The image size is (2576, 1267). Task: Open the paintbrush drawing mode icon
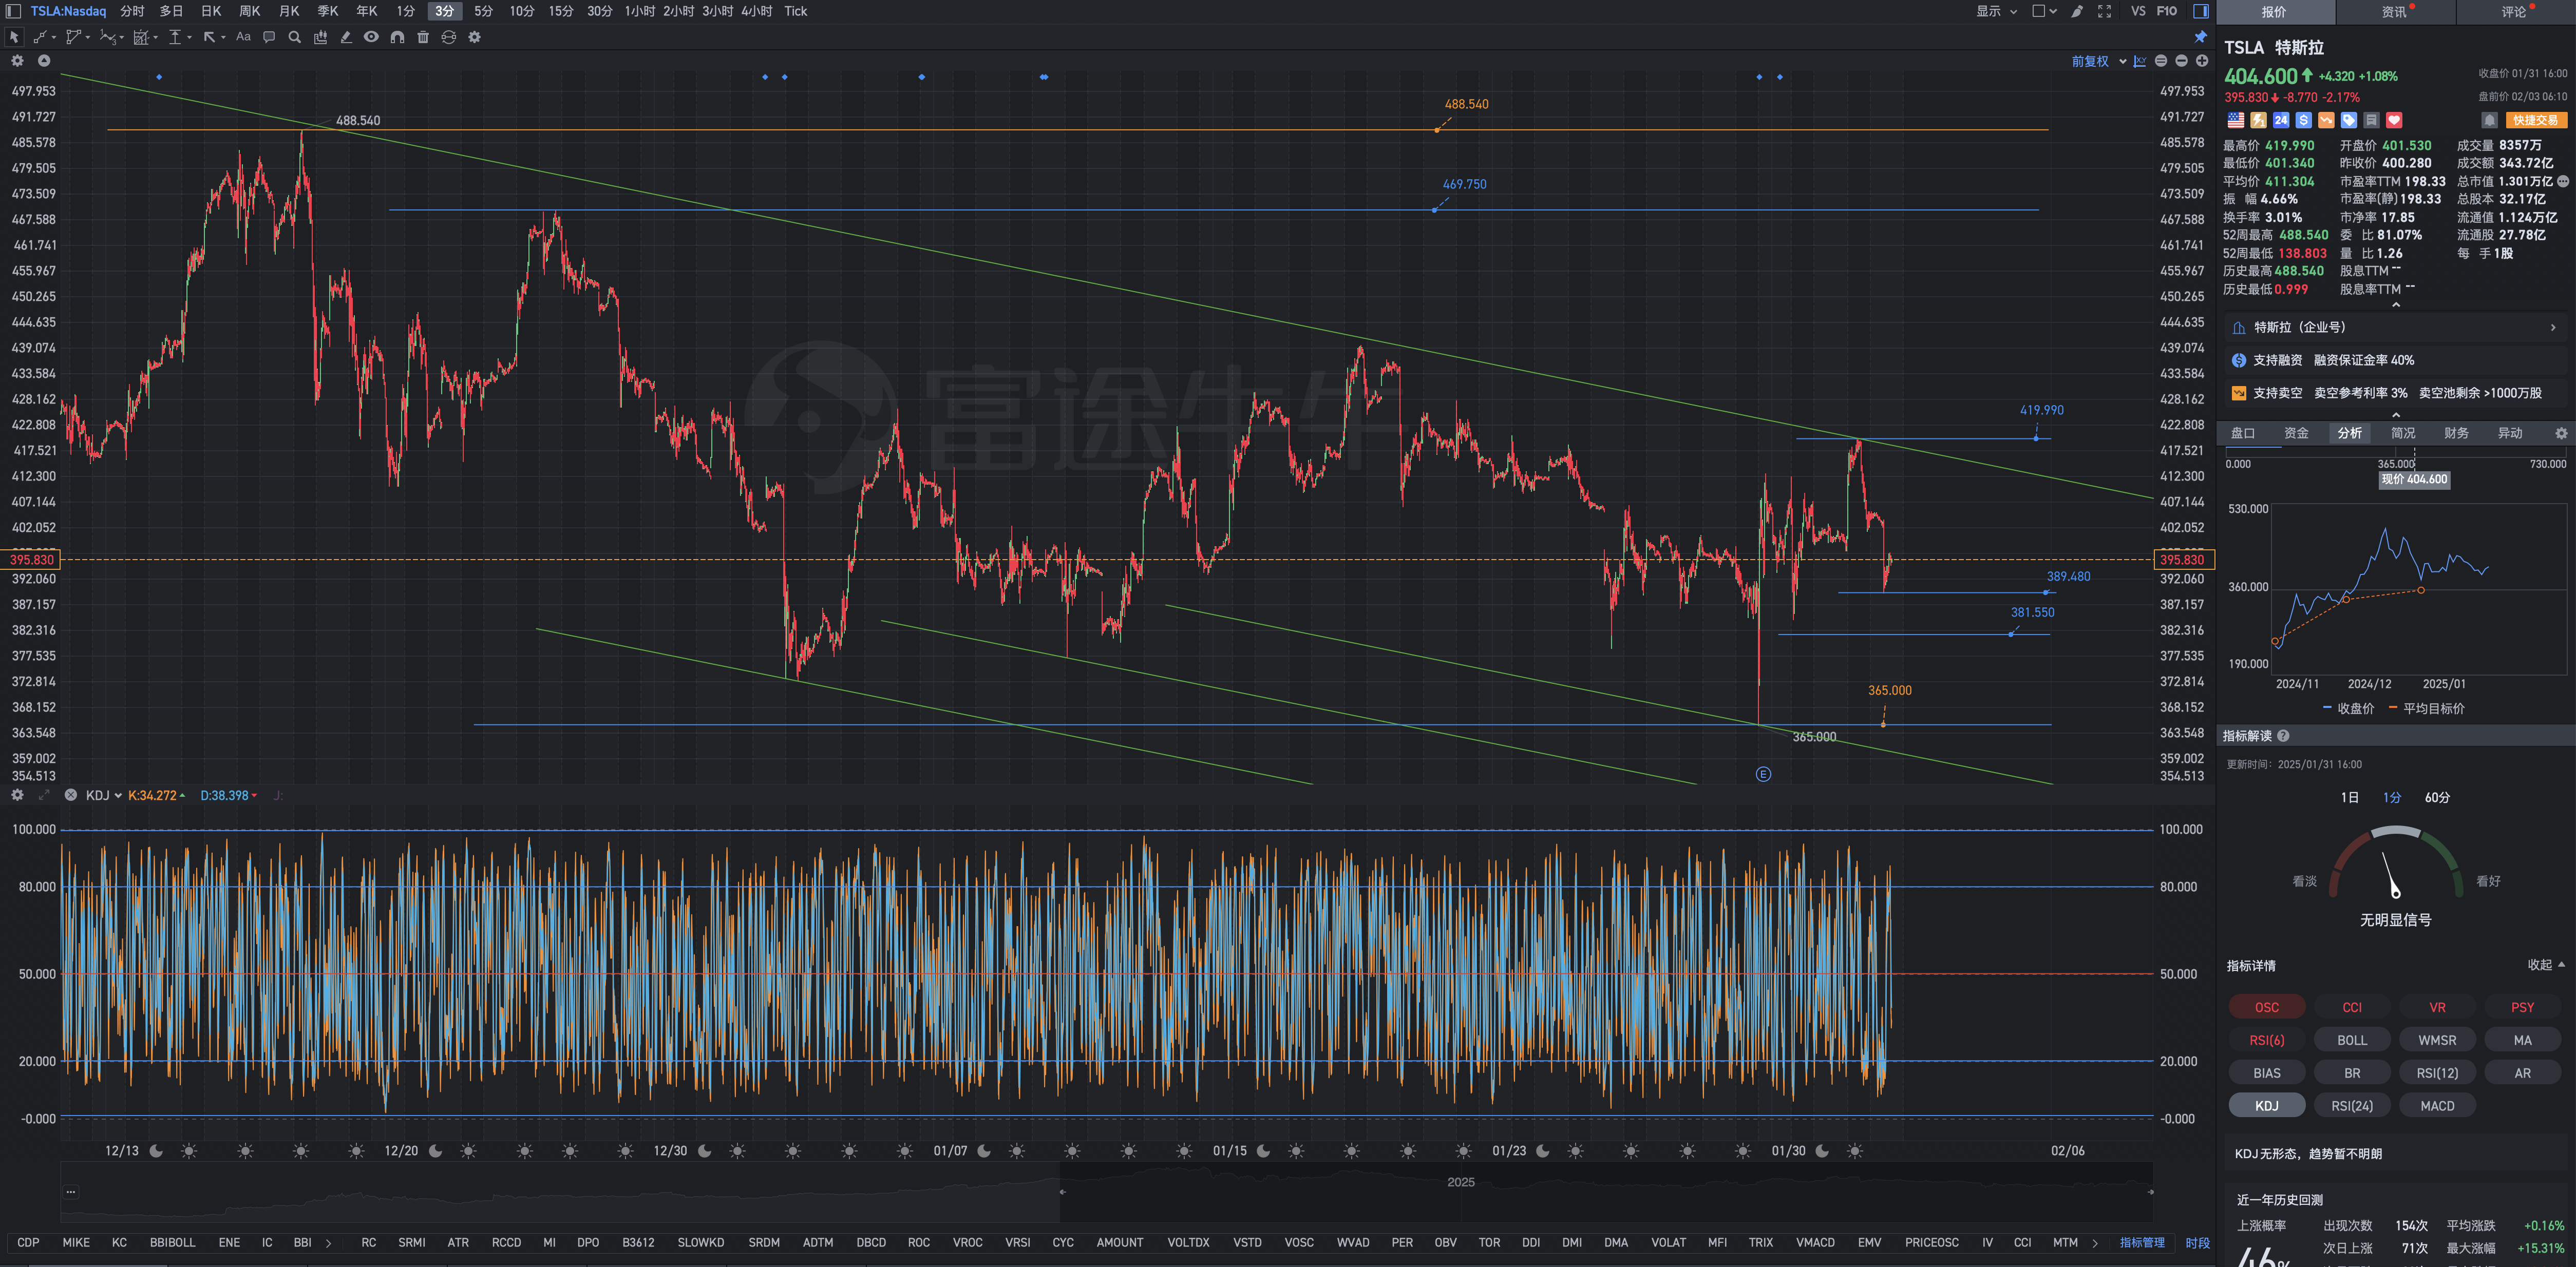point(2077,11)
